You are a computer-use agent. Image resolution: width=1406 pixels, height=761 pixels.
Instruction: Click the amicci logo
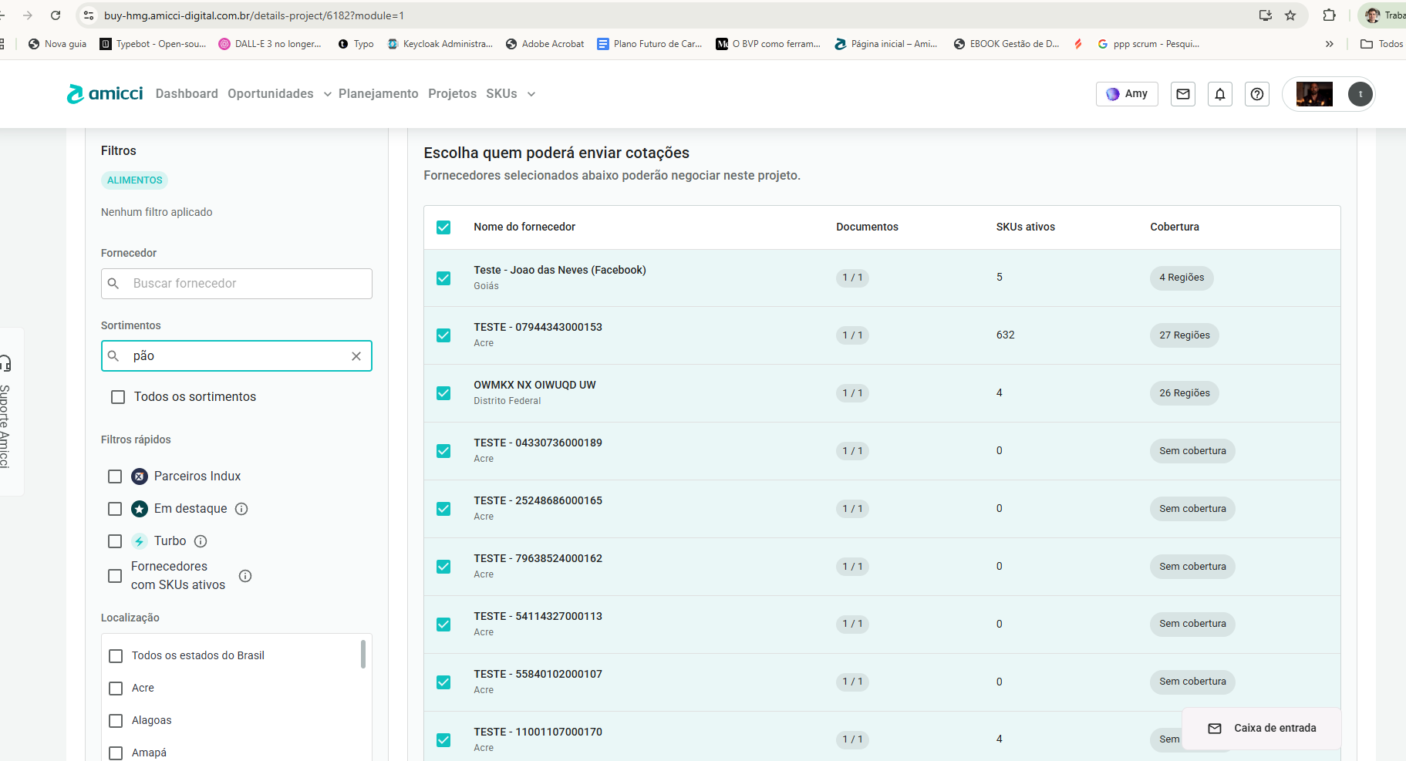coord(105,94)
